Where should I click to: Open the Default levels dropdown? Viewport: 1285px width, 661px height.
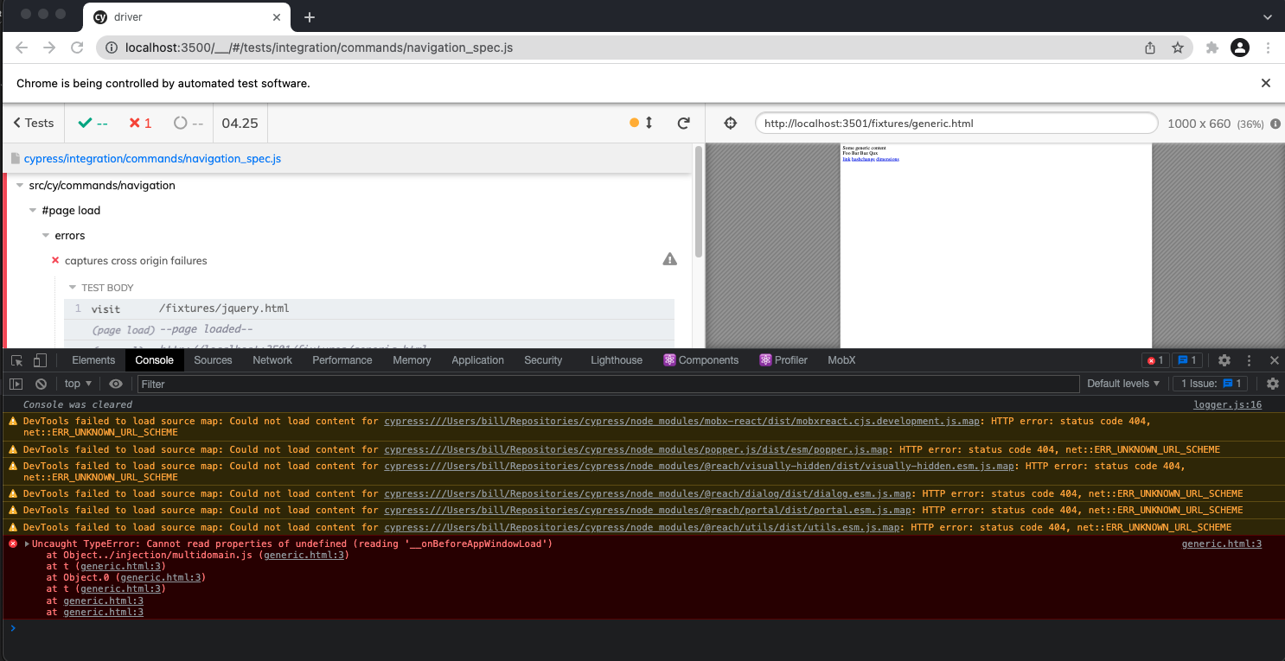[1122, 383]
